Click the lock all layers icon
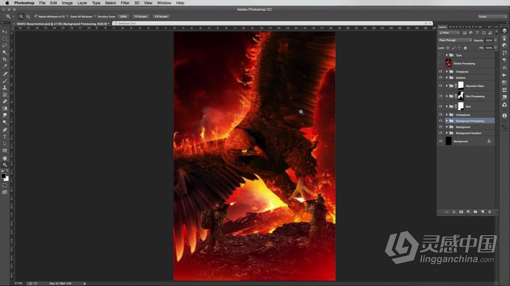 point(465,48)
